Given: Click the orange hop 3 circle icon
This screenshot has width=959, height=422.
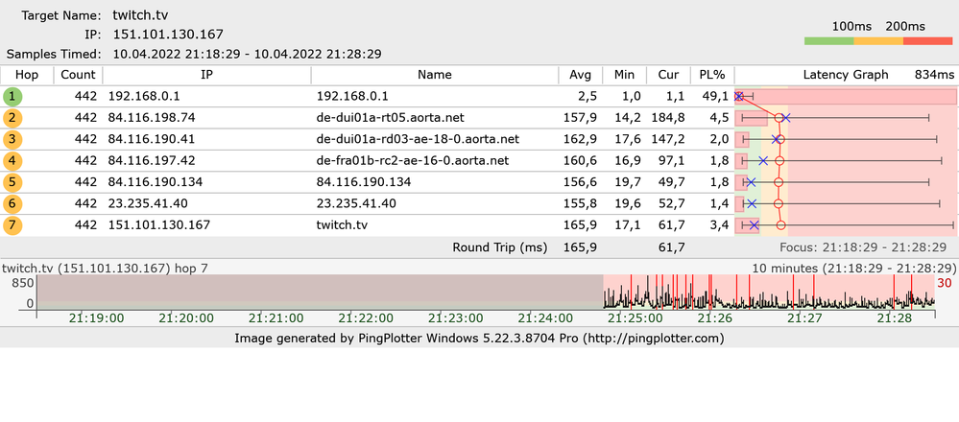Looking at the screenshot, I should pos(12,139).
